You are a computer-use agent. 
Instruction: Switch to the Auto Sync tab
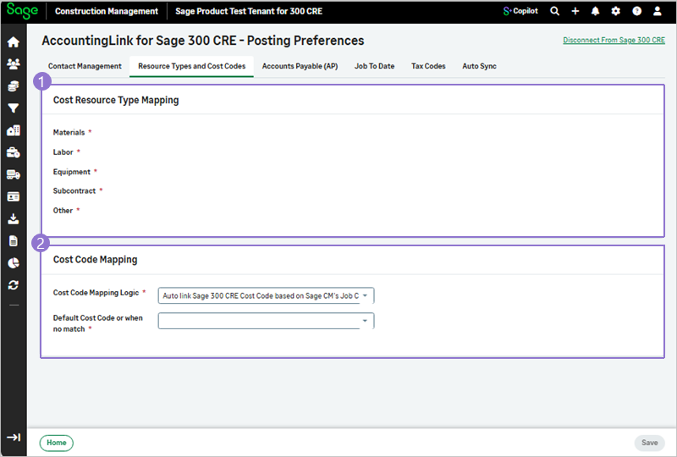[x=479, y=66]
